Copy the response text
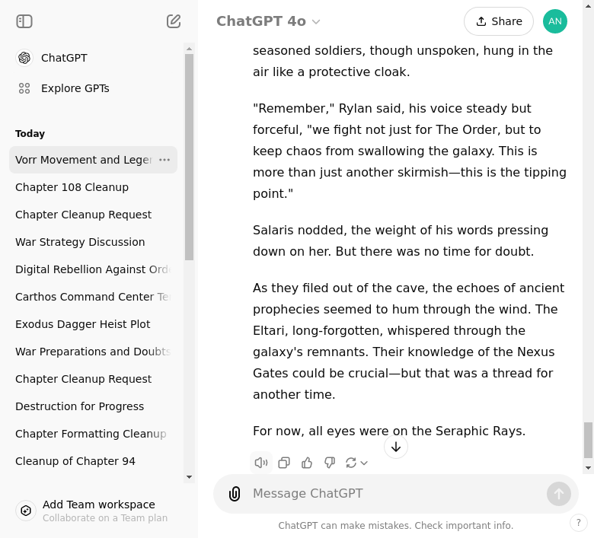Image resolution: width=594 pixels, height=538 pixels. pos(284,463)
